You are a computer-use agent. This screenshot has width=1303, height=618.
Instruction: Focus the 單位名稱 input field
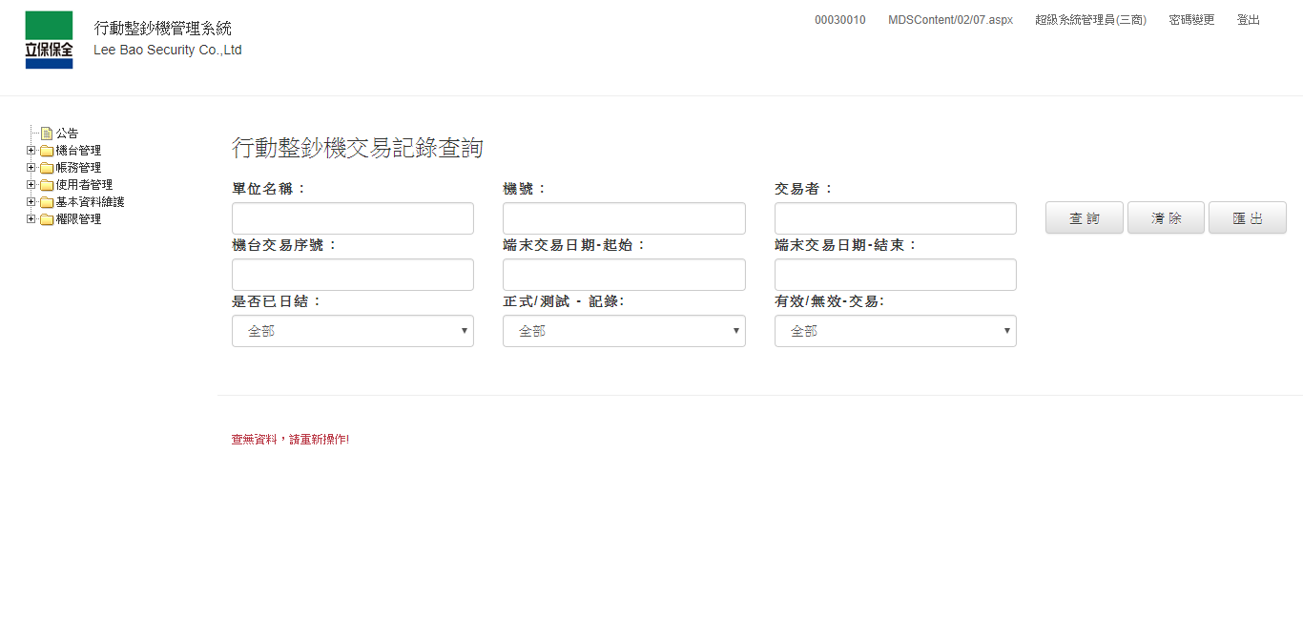(x=352, y=218)
